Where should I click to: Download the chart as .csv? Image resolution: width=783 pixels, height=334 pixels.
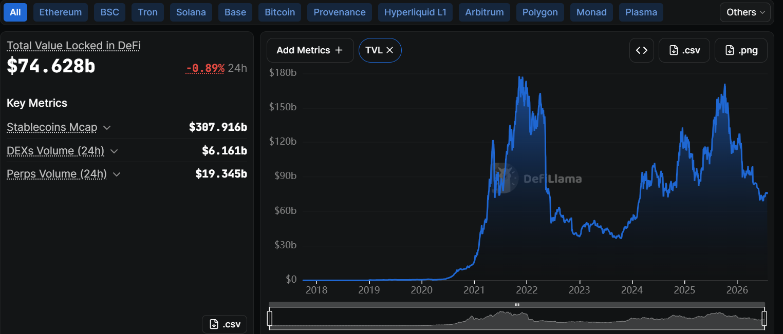click(x=684, y=50)
